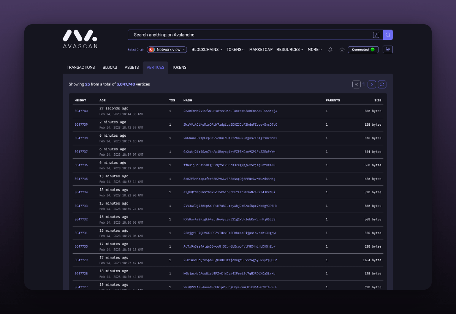This screenshot has height=314, width=456.
Task: Expand the MORE menu
Action: [315, 50]
